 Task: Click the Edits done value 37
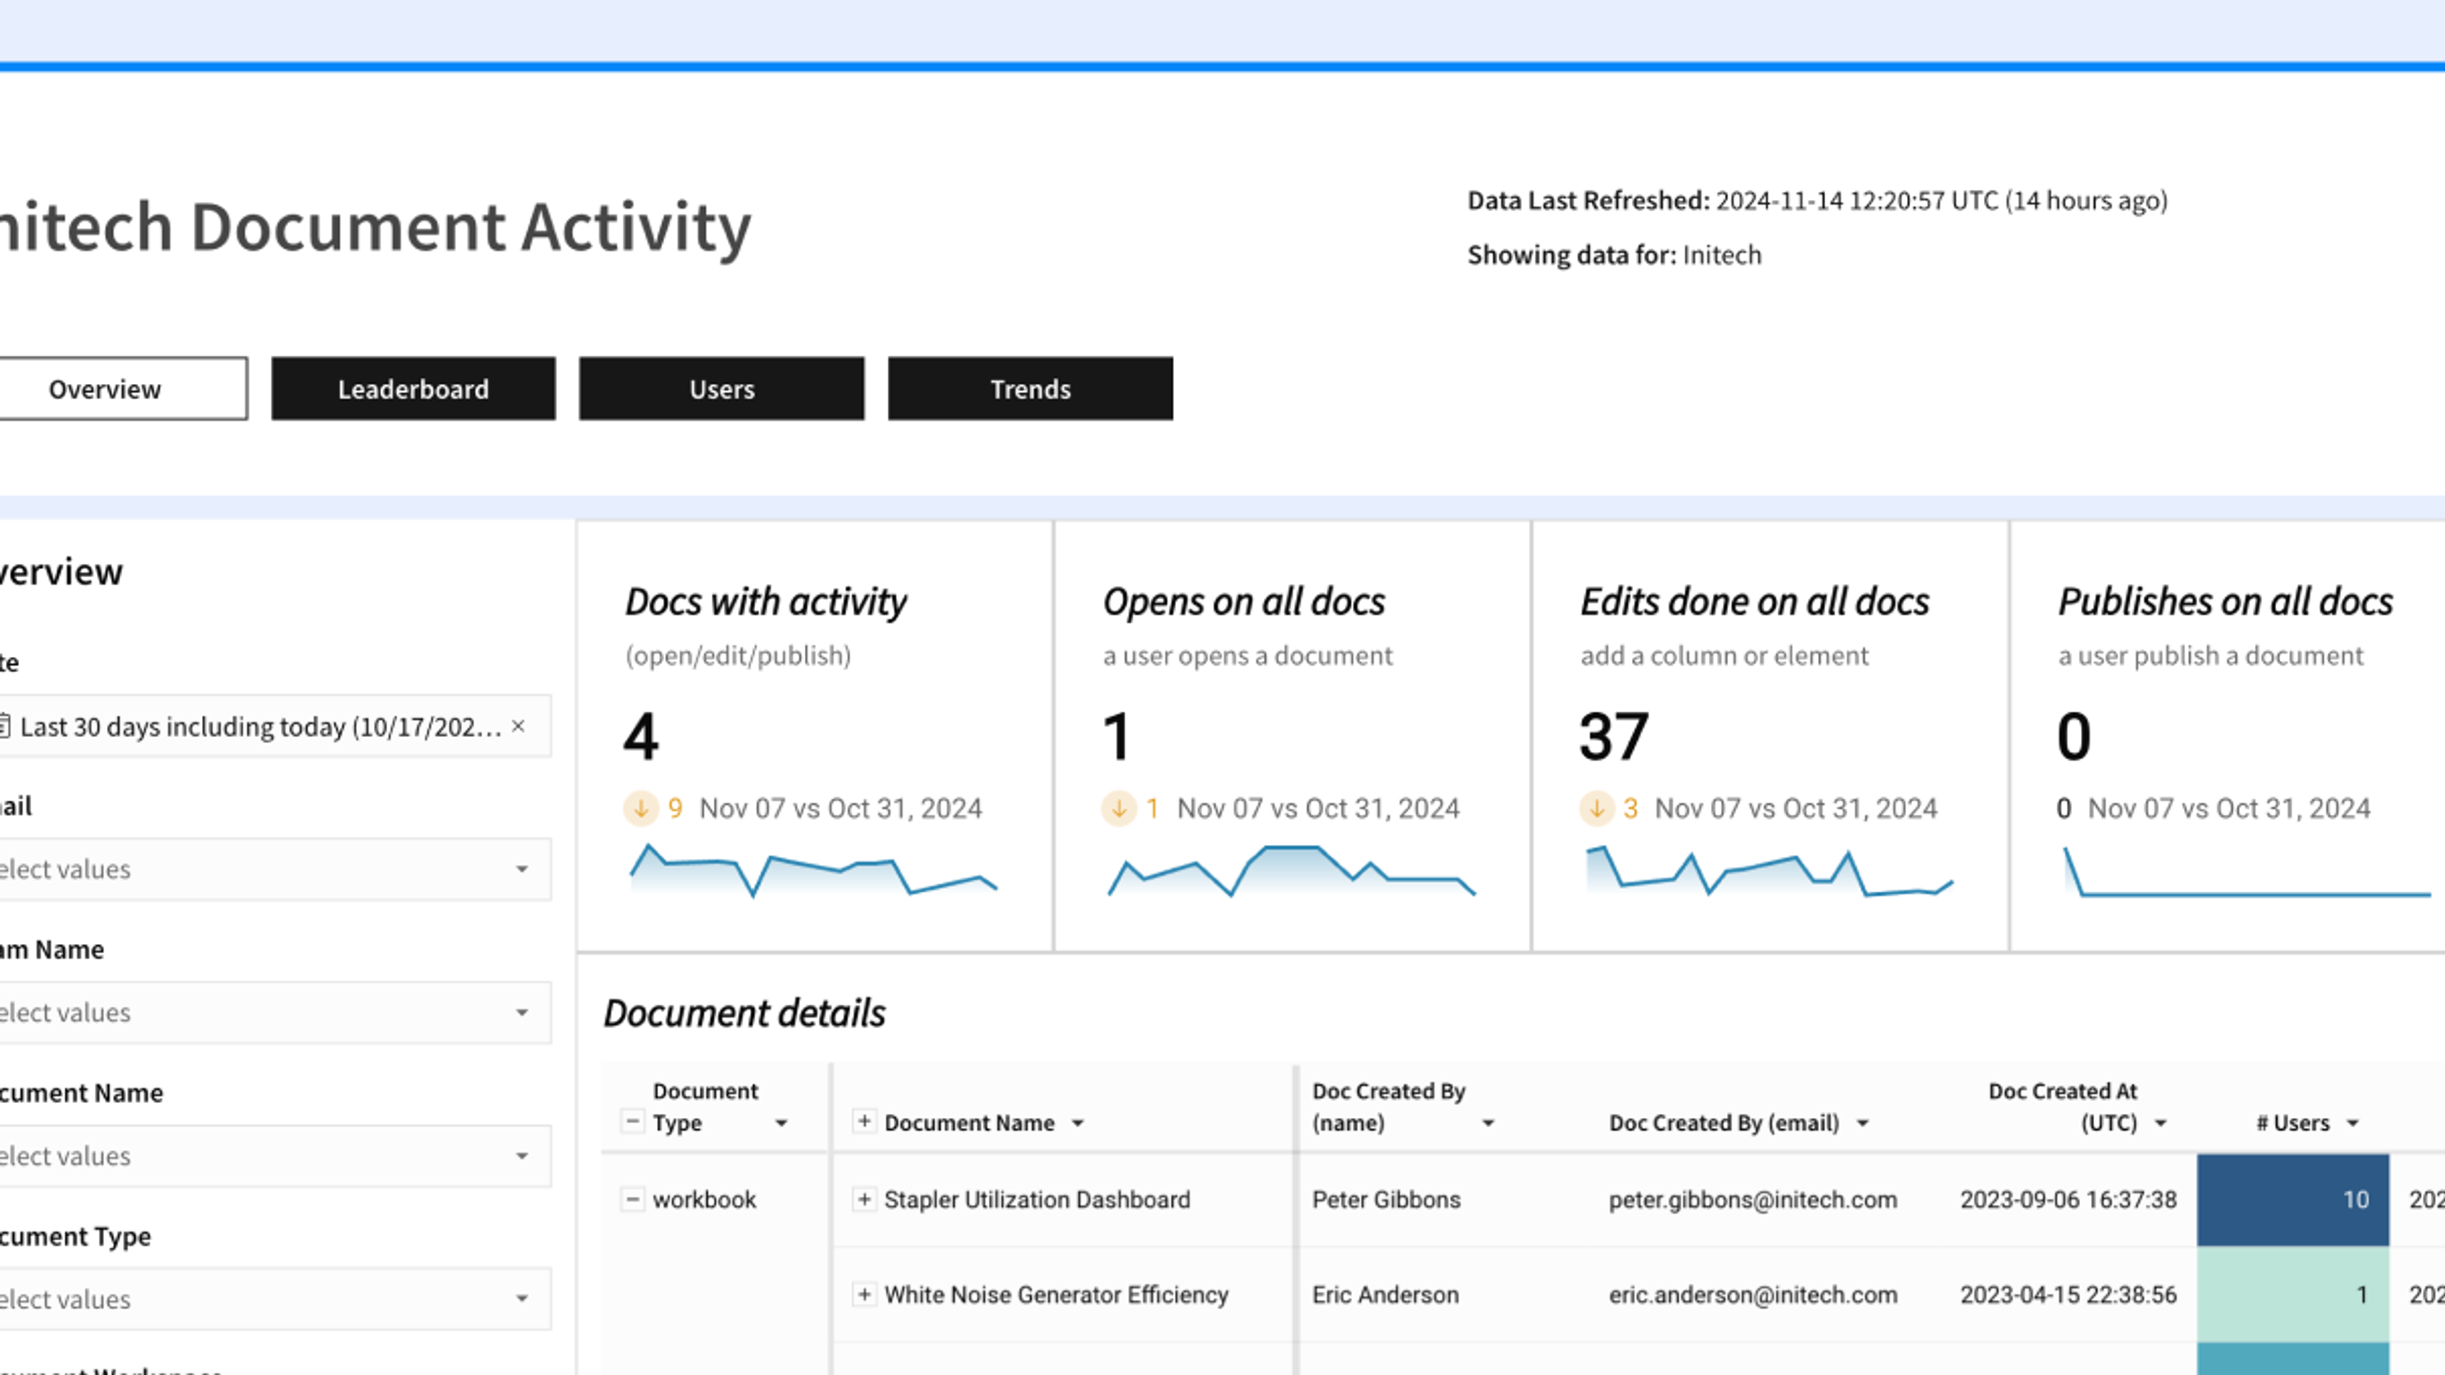pos(1613,737)
